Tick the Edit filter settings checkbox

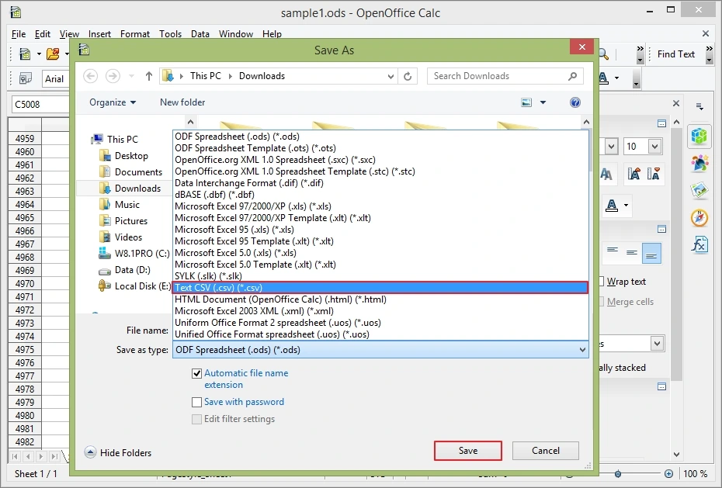[196, 419]
